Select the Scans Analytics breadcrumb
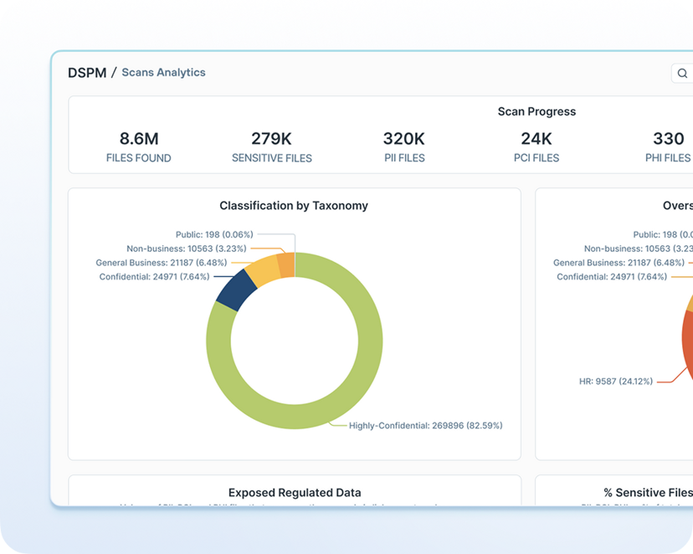This screenshot has width=693, height=554. [163, 73]
